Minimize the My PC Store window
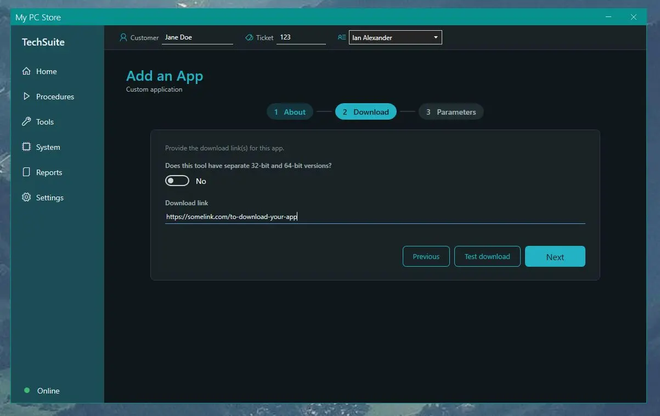This screenshot has height=416, width=660. [x=609, y=17]
